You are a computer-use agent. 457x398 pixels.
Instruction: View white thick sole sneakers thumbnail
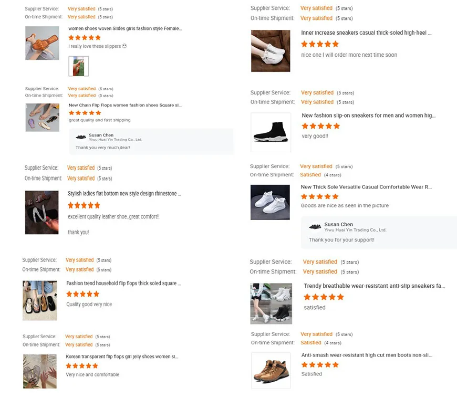(x=270, y=202)
